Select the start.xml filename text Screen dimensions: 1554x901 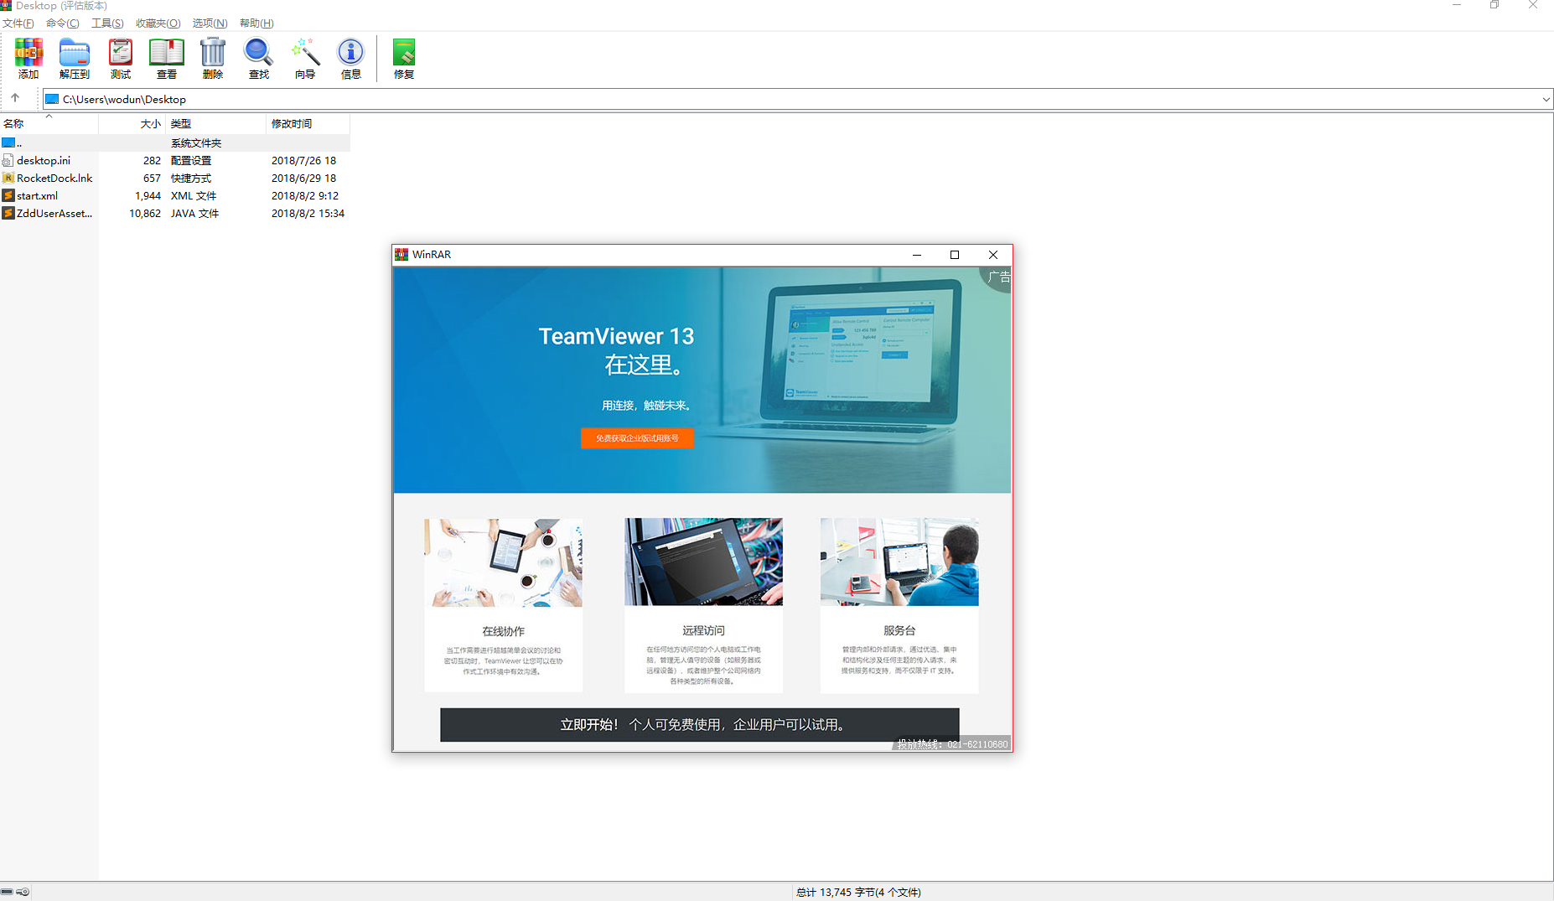38,195
